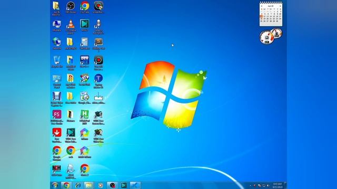
Task: Click the Windows Start button
Action: (x=55, y=185)
